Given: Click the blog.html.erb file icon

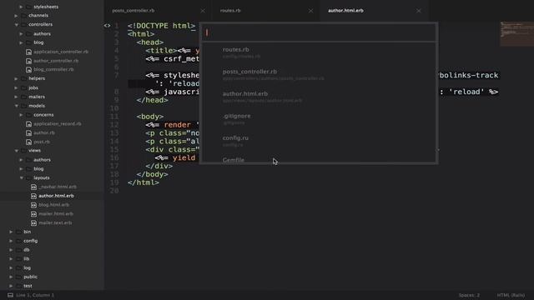Looking at the screenshot, I should pos(33,205).
